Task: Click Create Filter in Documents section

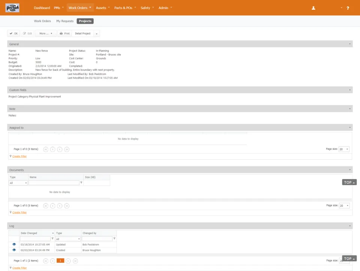Action: point(19,213)
